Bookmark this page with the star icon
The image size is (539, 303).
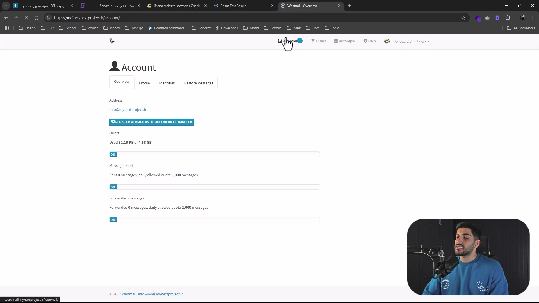click(463, 18)
